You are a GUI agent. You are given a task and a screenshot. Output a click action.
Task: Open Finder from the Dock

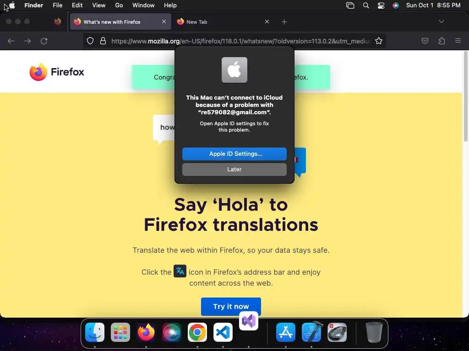pyautogui.click(x=95, y=332)
